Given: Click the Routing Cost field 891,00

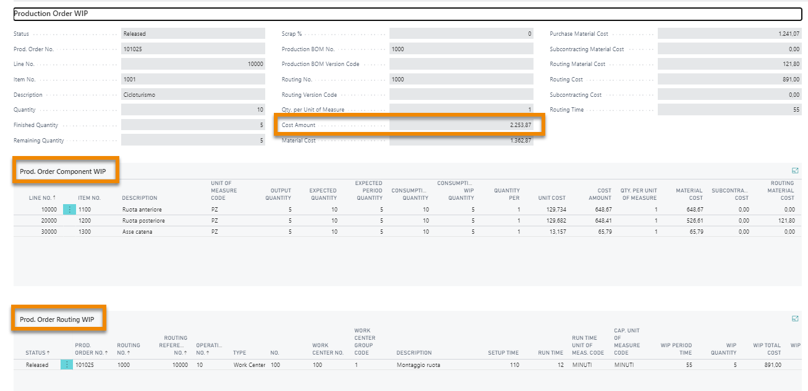Looking at the screenshot, I should (x=729, y=80).
